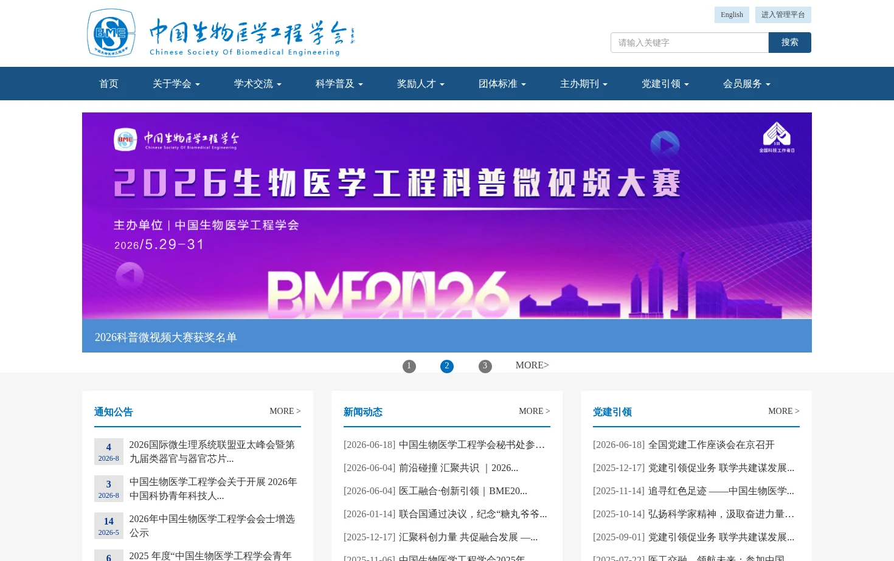Open 2025-09-01 党建引领促业务 article
This screenshot has width=894, height=561.
coord(721,537)
